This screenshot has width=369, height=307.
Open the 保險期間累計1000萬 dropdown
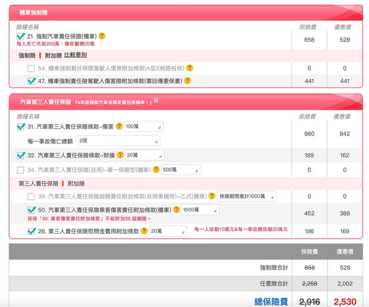pyautogui.click(x=246, y=196)
